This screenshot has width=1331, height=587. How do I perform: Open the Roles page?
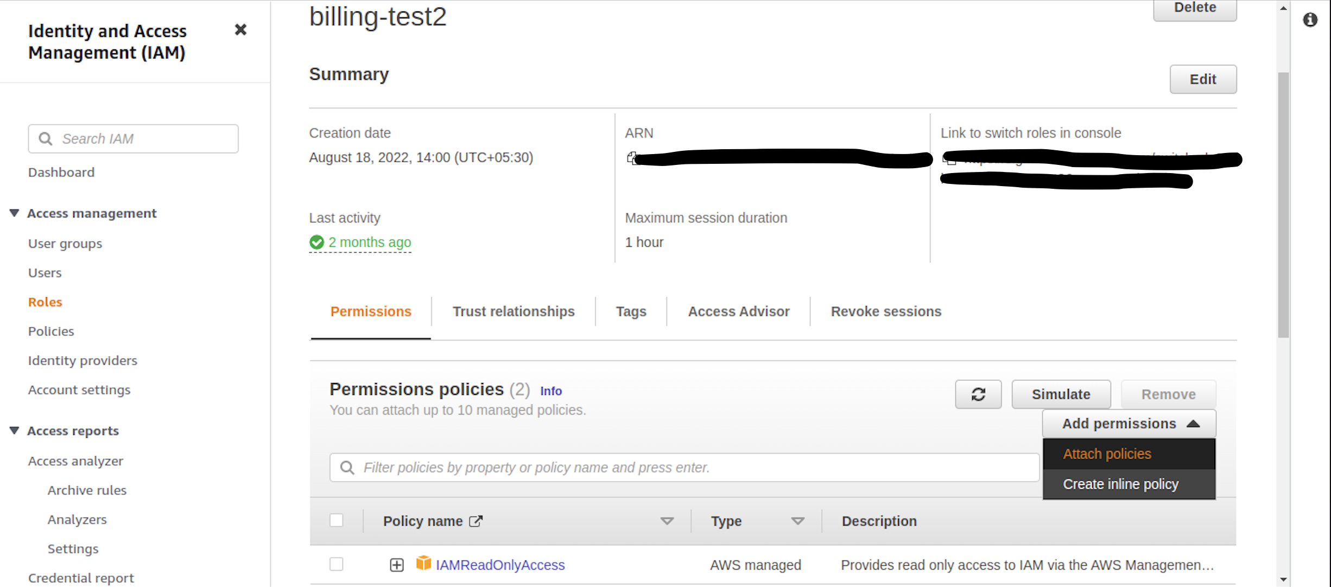point(45,302)
